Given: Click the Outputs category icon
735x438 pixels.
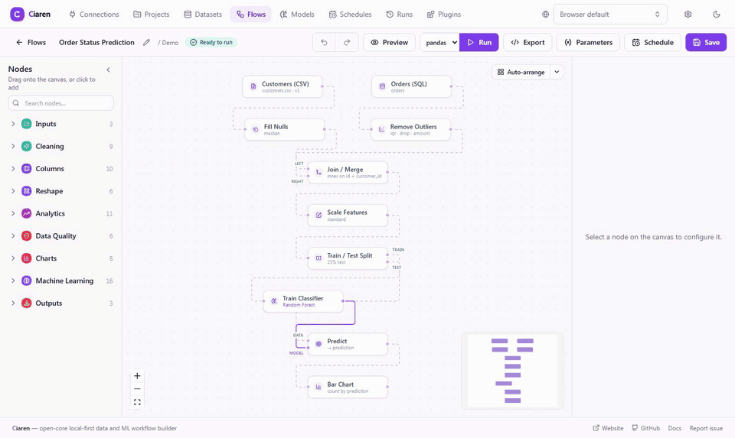Looking at the screenshot, I should click(x=27, y=303).
